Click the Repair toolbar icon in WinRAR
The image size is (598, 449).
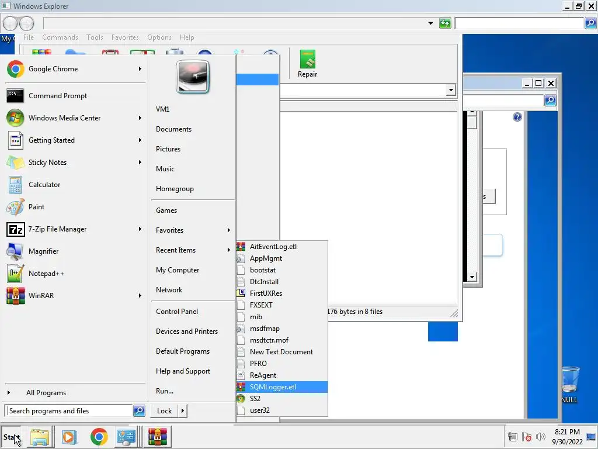coord(307,63)
